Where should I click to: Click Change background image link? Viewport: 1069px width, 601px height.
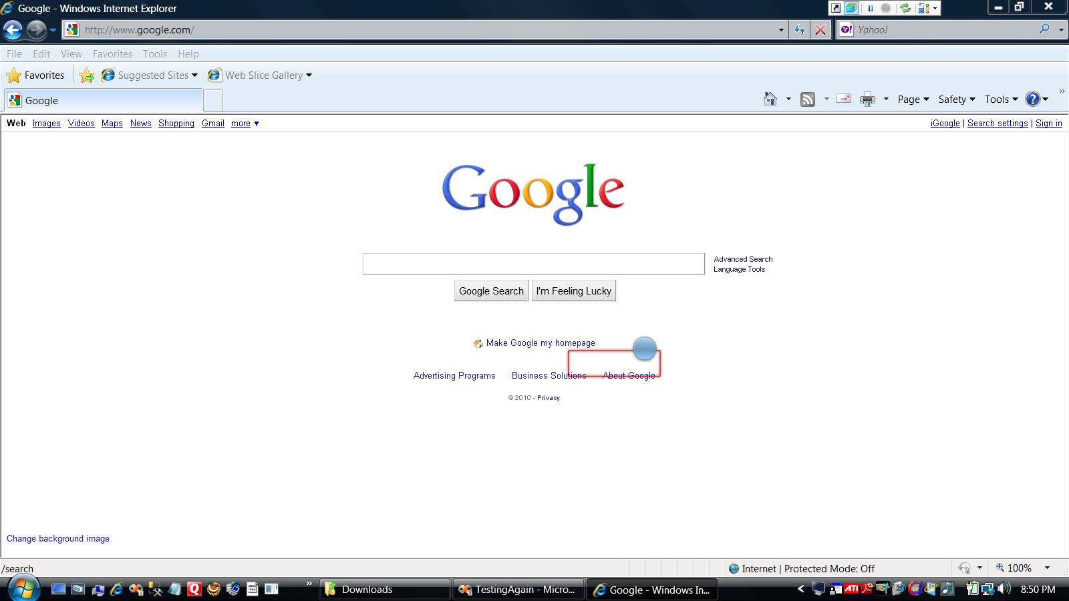[58, 539]
